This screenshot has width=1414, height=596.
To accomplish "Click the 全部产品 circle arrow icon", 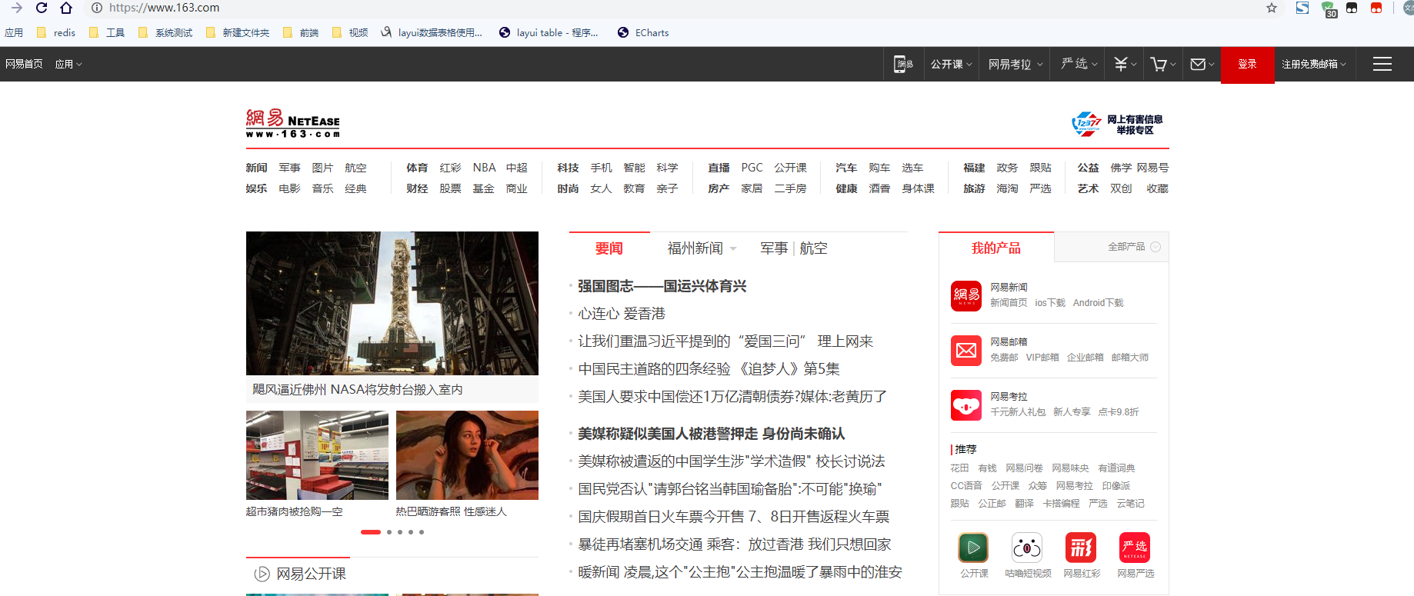I will point(1156,247).
